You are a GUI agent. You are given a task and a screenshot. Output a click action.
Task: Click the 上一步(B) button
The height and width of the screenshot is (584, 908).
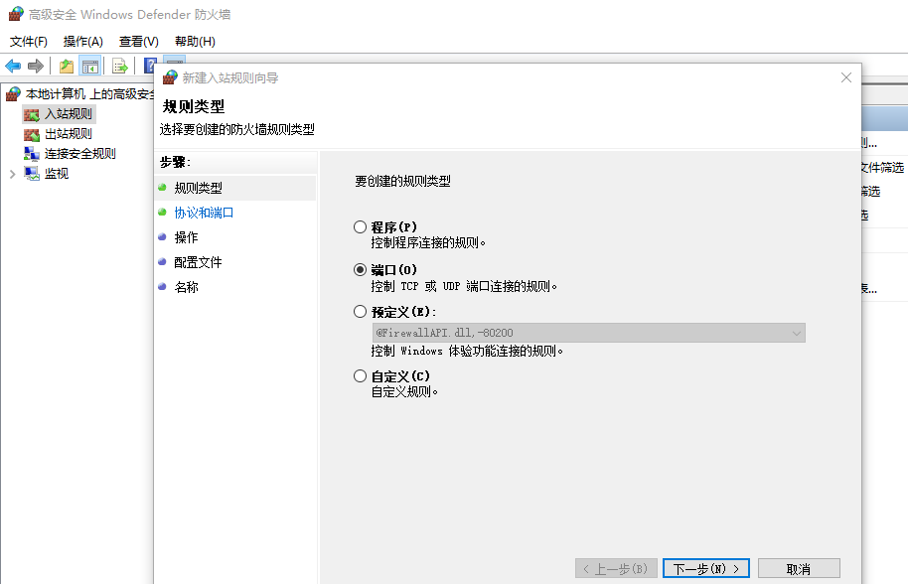[616, 568]
